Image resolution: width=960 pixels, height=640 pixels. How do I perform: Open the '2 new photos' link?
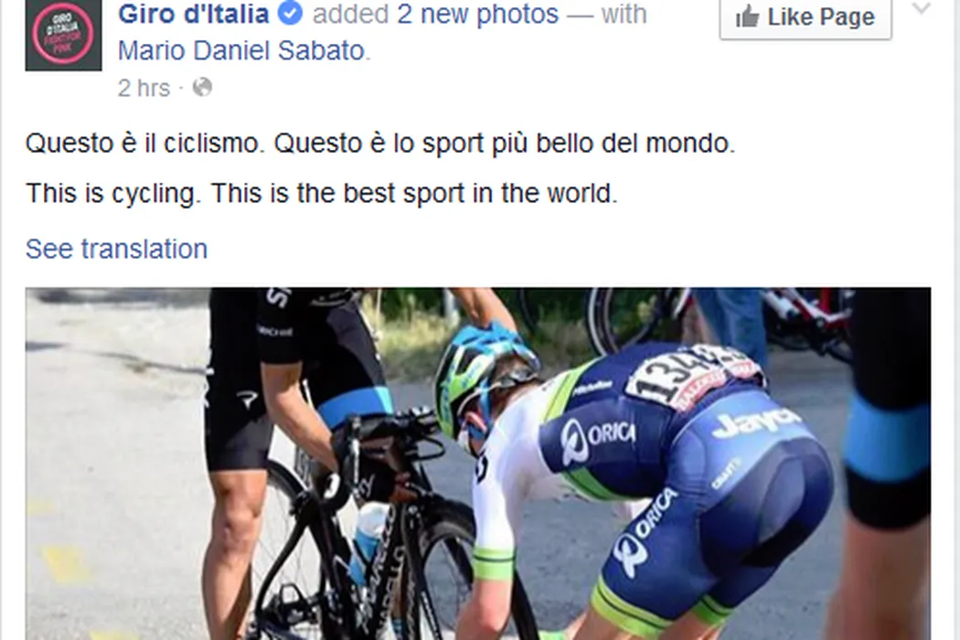(477, 15)
